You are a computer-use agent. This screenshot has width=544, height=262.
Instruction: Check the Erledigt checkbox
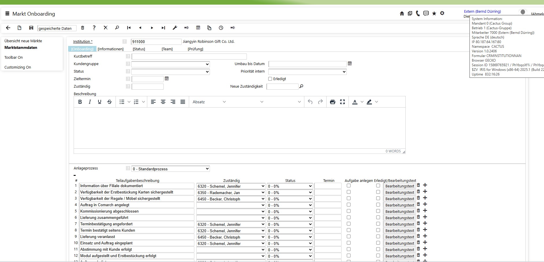pyautogui.click(x=270, y=79)
